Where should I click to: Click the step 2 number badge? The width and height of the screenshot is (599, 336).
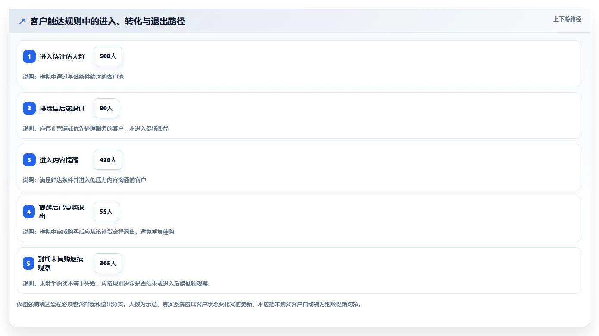click(x=29, y=108)
